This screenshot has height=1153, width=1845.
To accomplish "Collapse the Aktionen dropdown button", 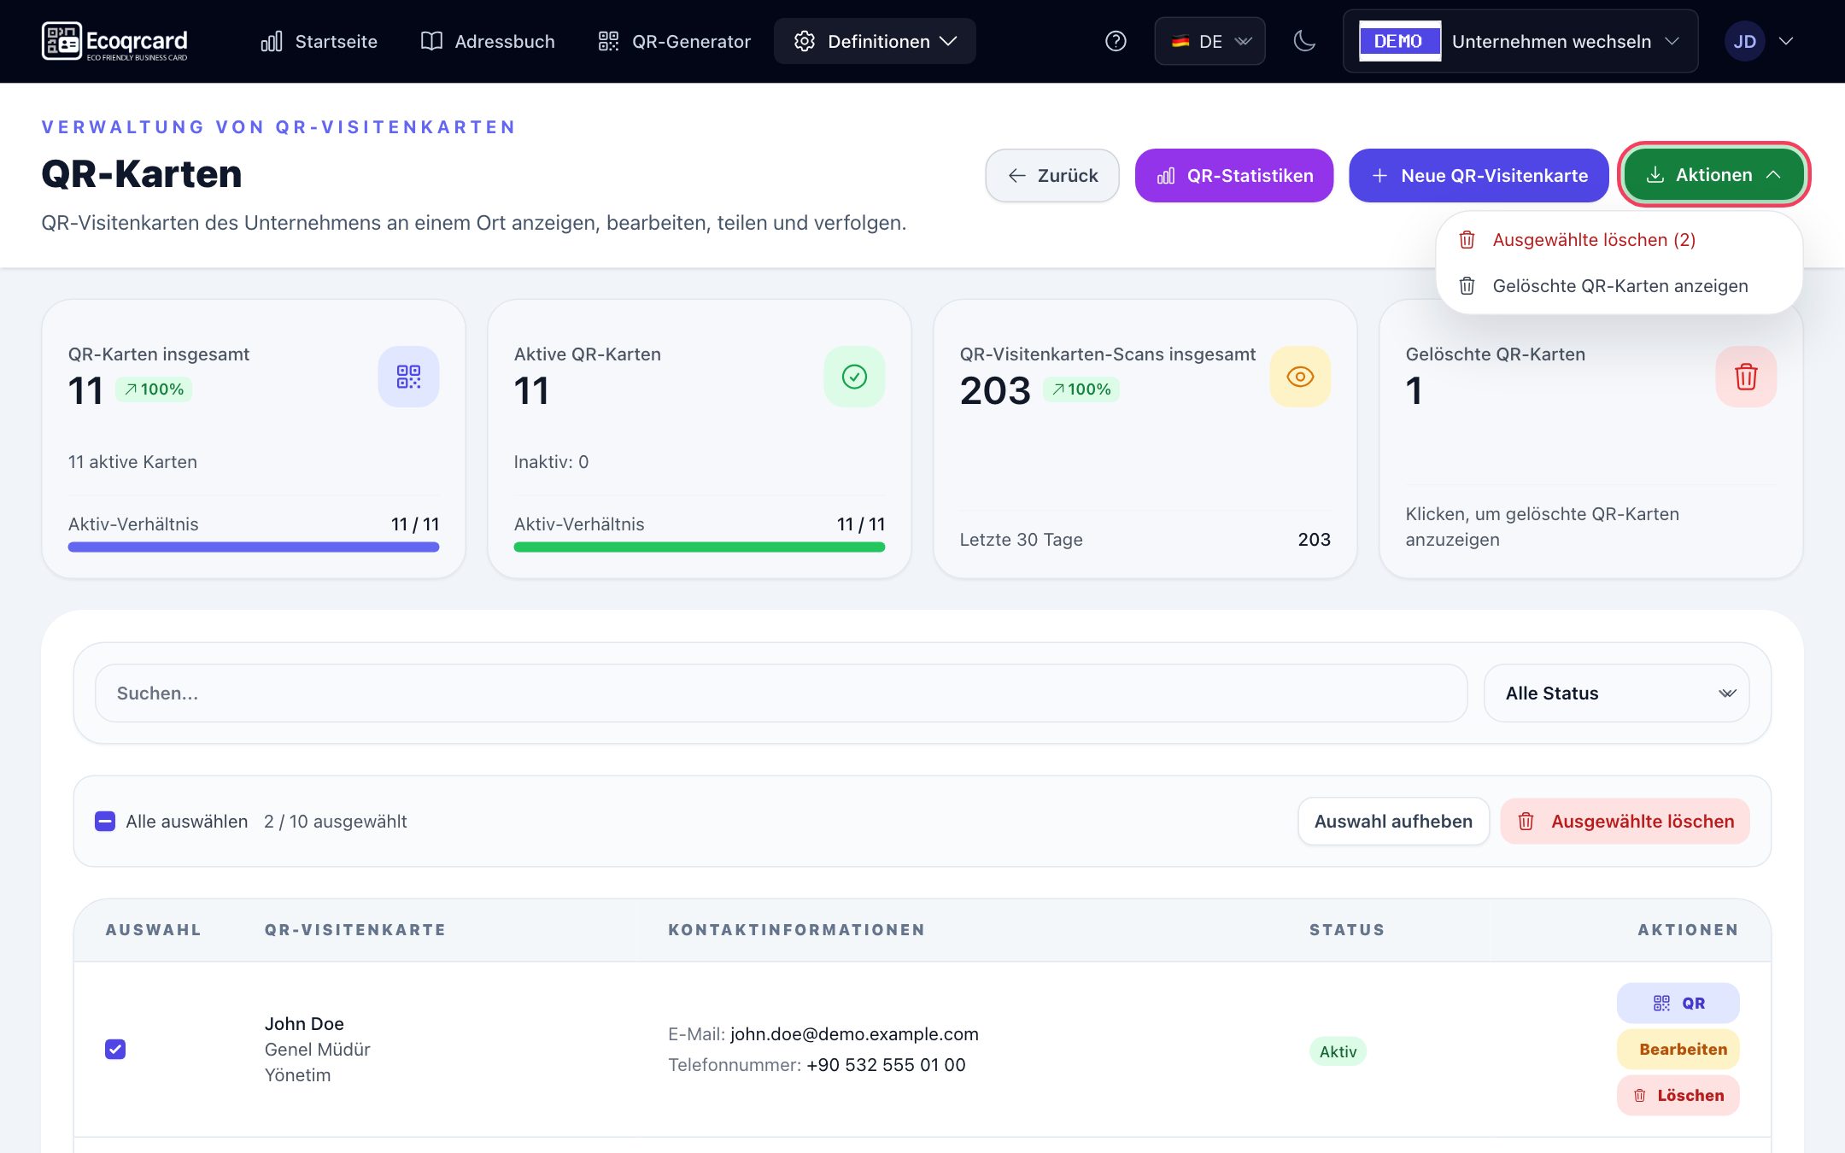I will (1713, 175).
